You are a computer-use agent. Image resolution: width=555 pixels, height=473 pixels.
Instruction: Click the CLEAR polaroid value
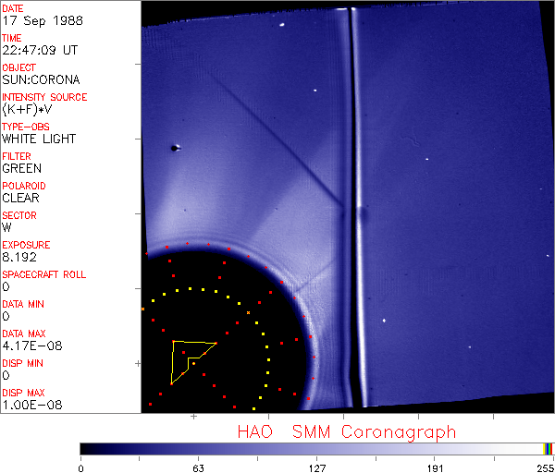[x=21, y=198]
